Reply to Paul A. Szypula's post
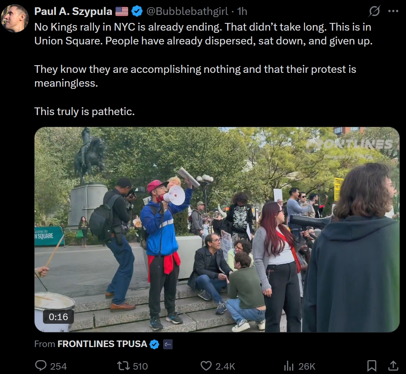This screenshot has height=374, width=406. point(41,366)
